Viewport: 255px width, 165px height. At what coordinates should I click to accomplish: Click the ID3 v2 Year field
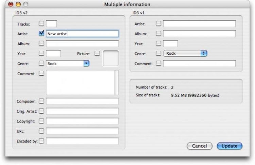click(53, 53)
